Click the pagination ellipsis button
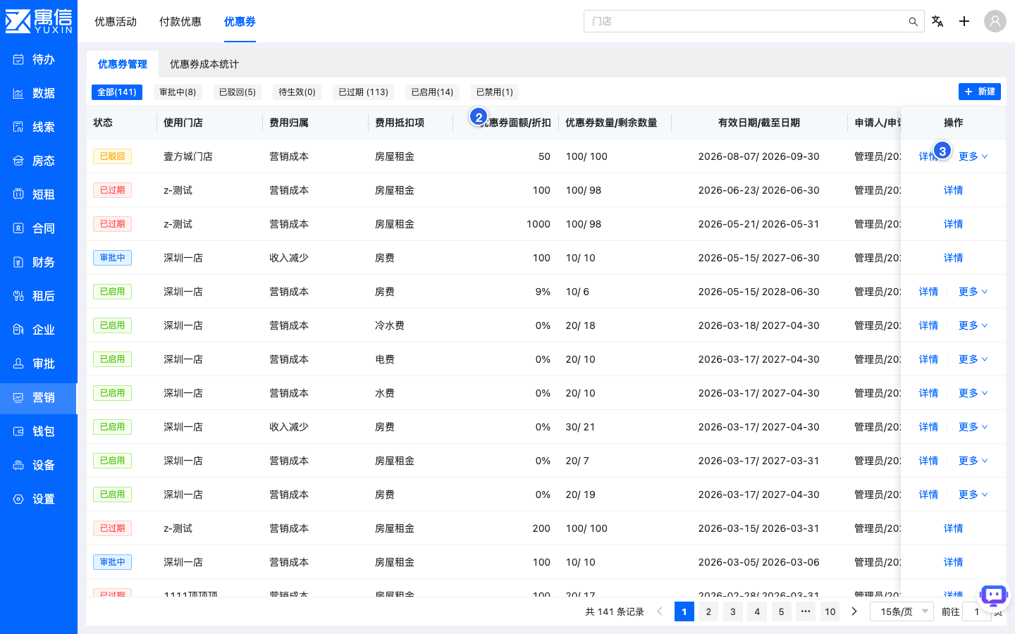 (x=806, y=611)
